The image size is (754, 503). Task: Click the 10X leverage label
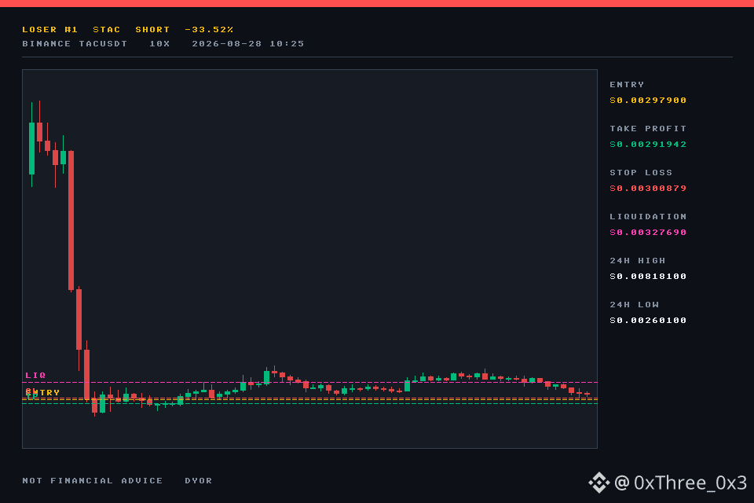(159, 44)
